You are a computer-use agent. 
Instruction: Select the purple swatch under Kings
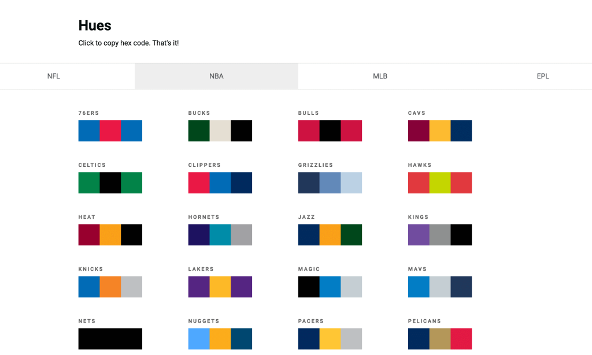click(419, 235)
